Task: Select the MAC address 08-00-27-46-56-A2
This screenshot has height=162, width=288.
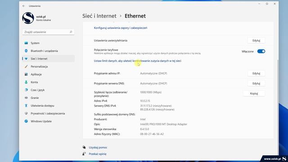Action: (152, 134)
